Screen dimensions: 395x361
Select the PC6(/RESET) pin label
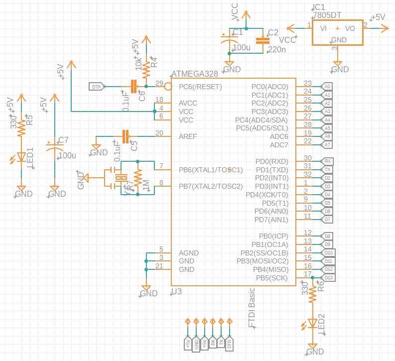click(x=200, y=87)
